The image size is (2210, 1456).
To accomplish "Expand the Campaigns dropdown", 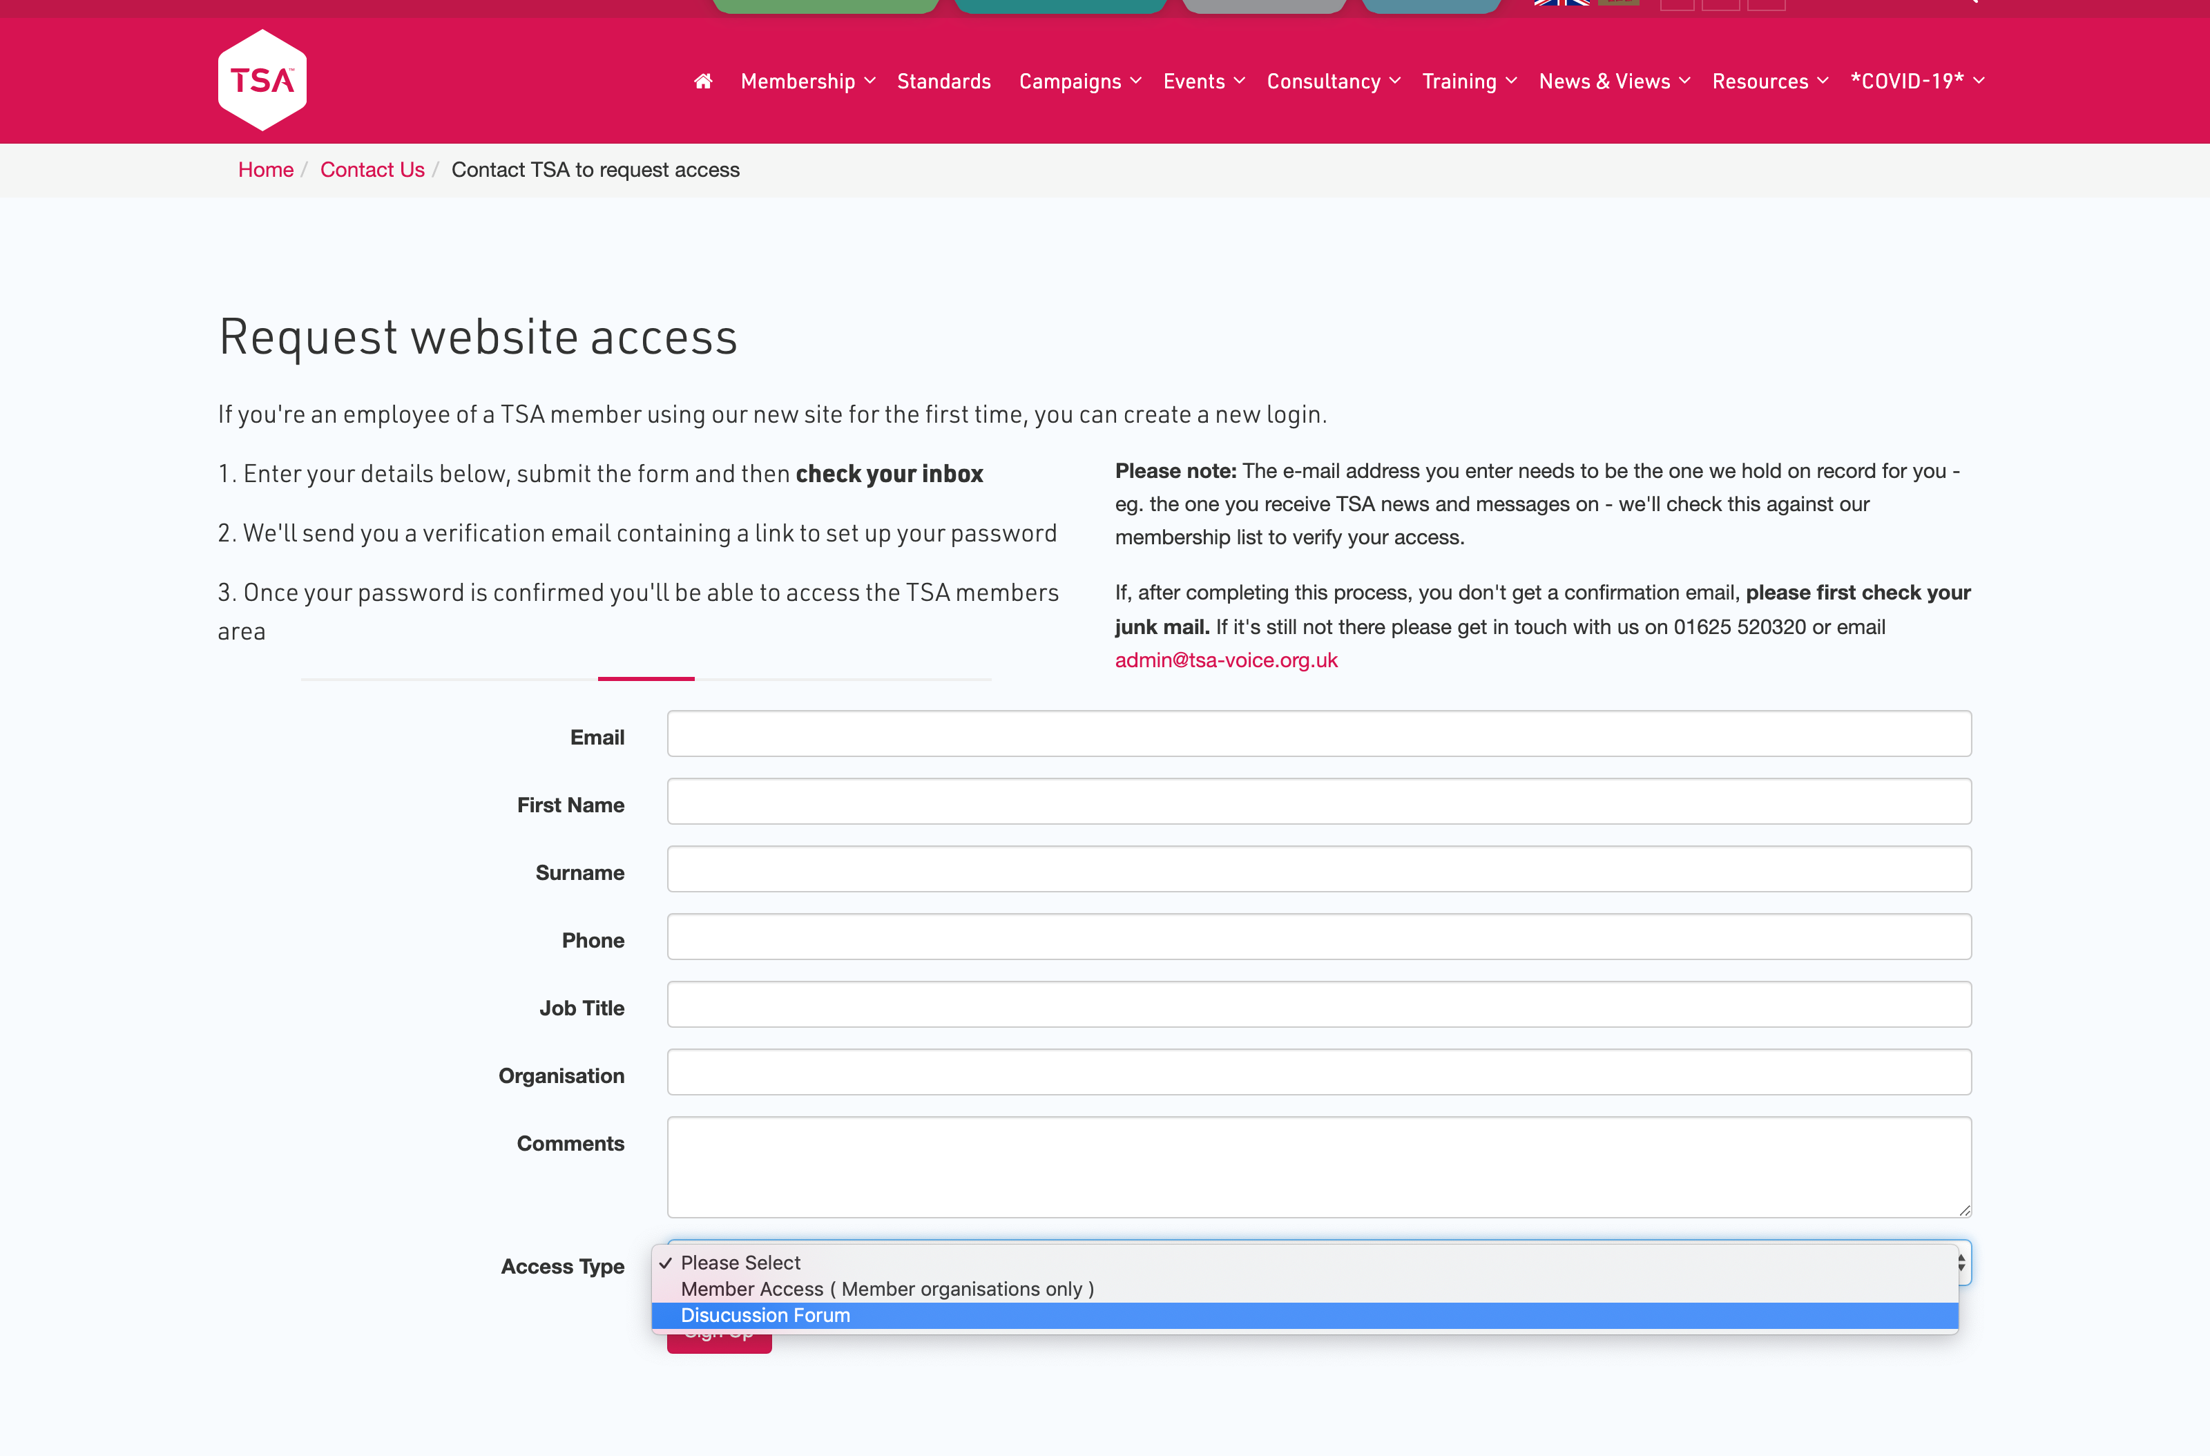I will point(1080,82).
